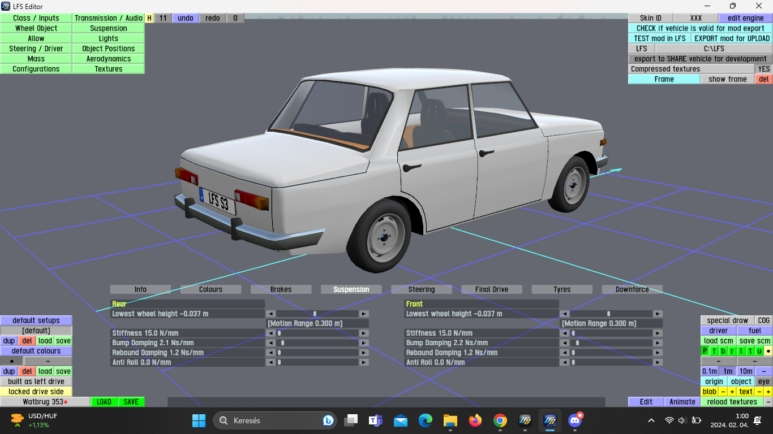The width and height of the screenshot is (773, 434).
Task: Toggle the COG display
Action: [764, 320]
